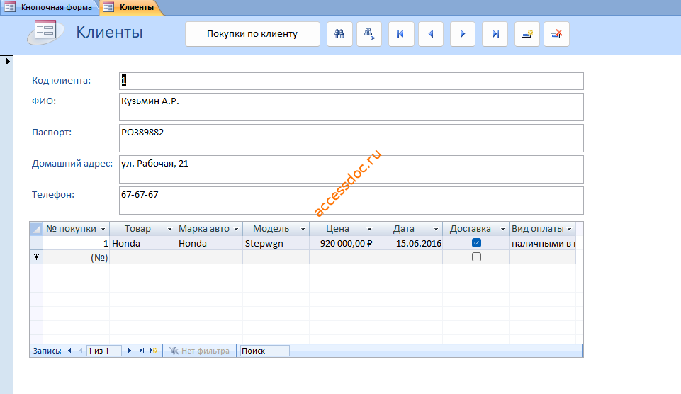This screenshot has width=681, height=394.
Task: Check Доставка in the new record row
Action: point(476,257)
